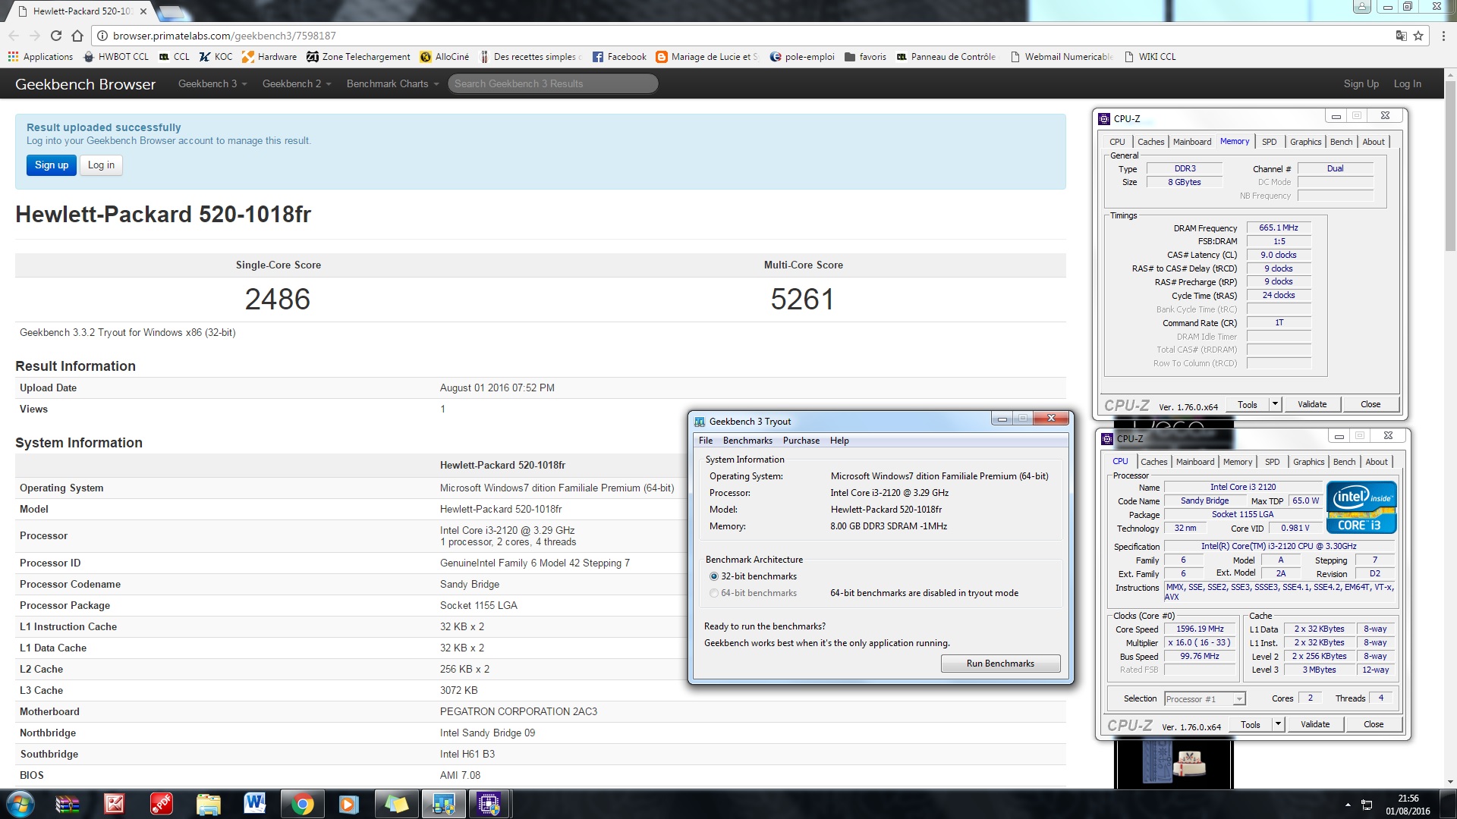This screenshot has width=1457, height=819.
Task: Select 64-bit benchmarks radio button
Action: tap(713, 593)
